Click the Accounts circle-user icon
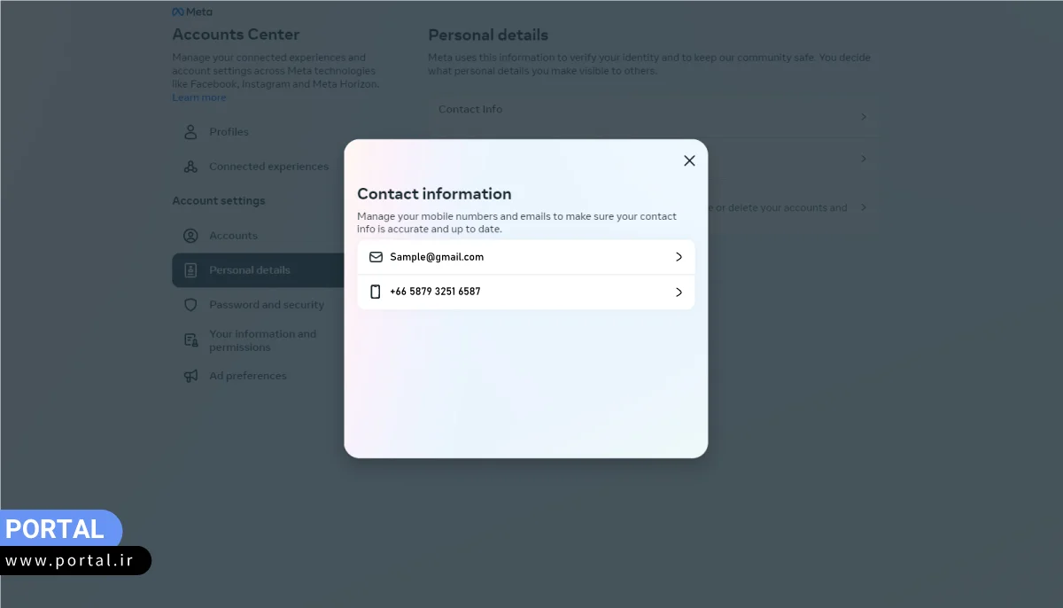This screenshot has height=608, width=1063. coord(190,236)
